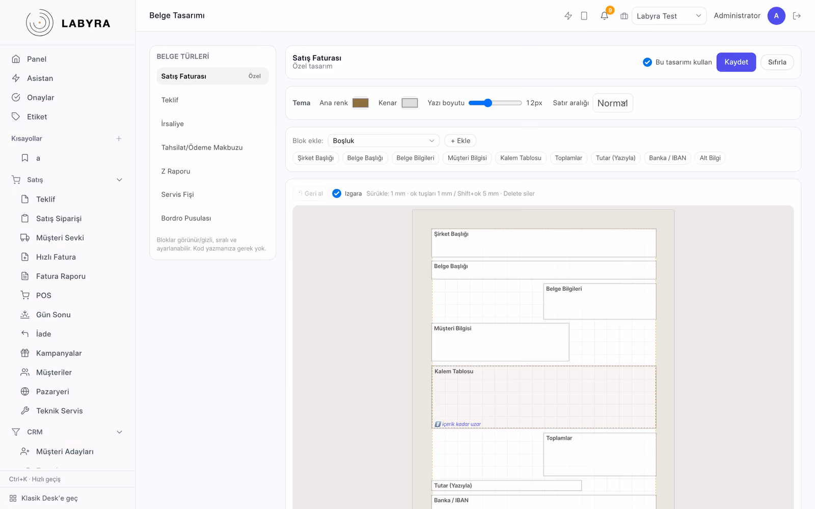Image resolution: width=815 pixels, height=509 pixels.
Task: Open the Labyra Test company dropdown
Action: point(669,16)
